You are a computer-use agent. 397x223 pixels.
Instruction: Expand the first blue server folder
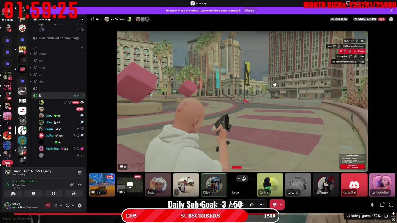[x=7, y=40]
